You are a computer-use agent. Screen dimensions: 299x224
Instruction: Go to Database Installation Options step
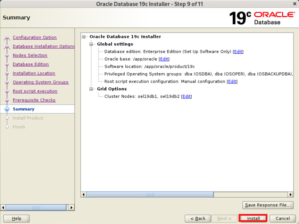[44, 46]
